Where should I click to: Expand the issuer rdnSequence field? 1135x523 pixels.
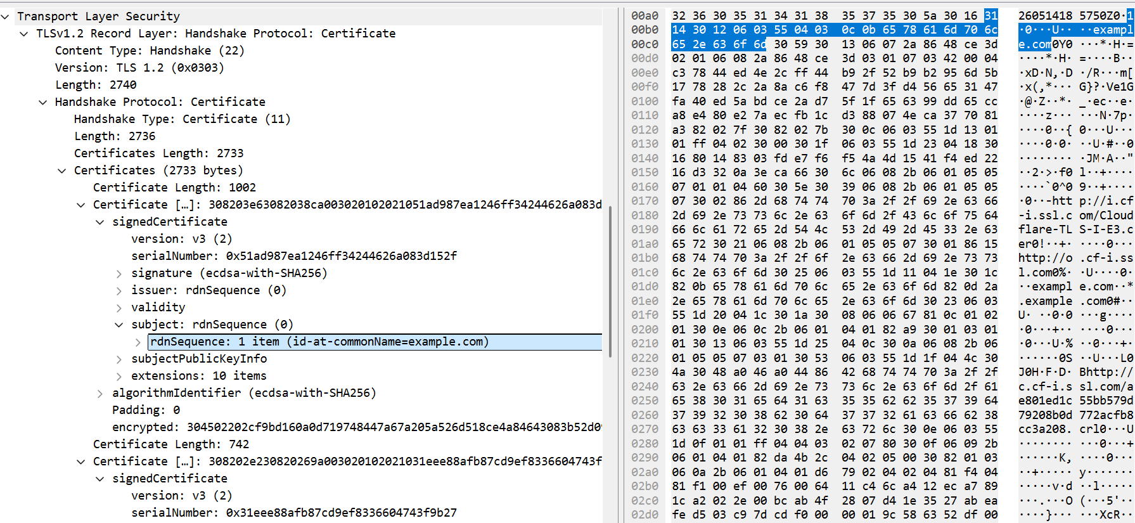point(119,290)
